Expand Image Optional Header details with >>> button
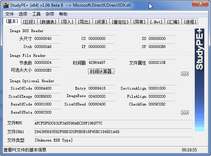This screenshot has width=211, height=156. (x=185, y=113)
